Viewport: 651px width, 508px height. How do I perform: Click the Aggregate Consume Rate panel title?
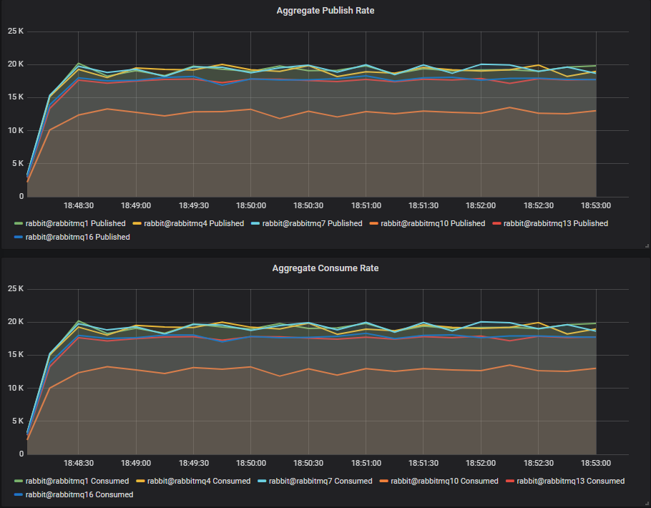(x=325, y=268)
